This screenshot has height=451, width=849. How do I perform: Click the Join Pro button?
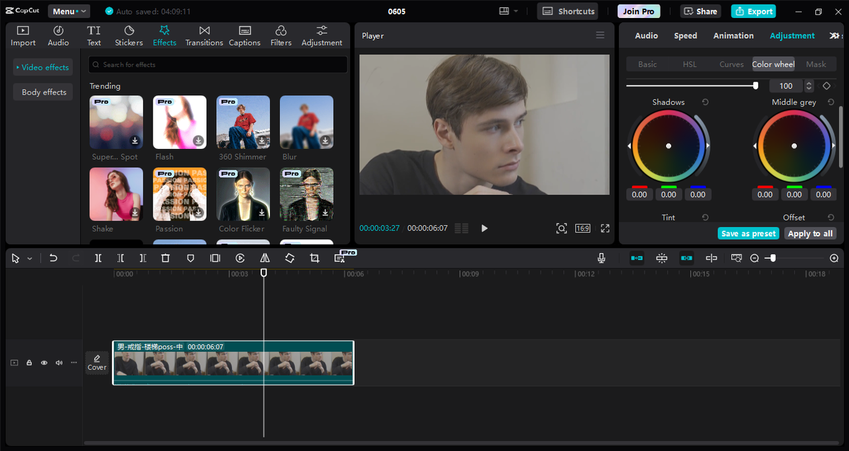639,11
